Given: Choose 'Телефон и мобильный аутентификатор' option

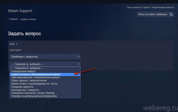Looking at the screenshot, I should 45,96.
